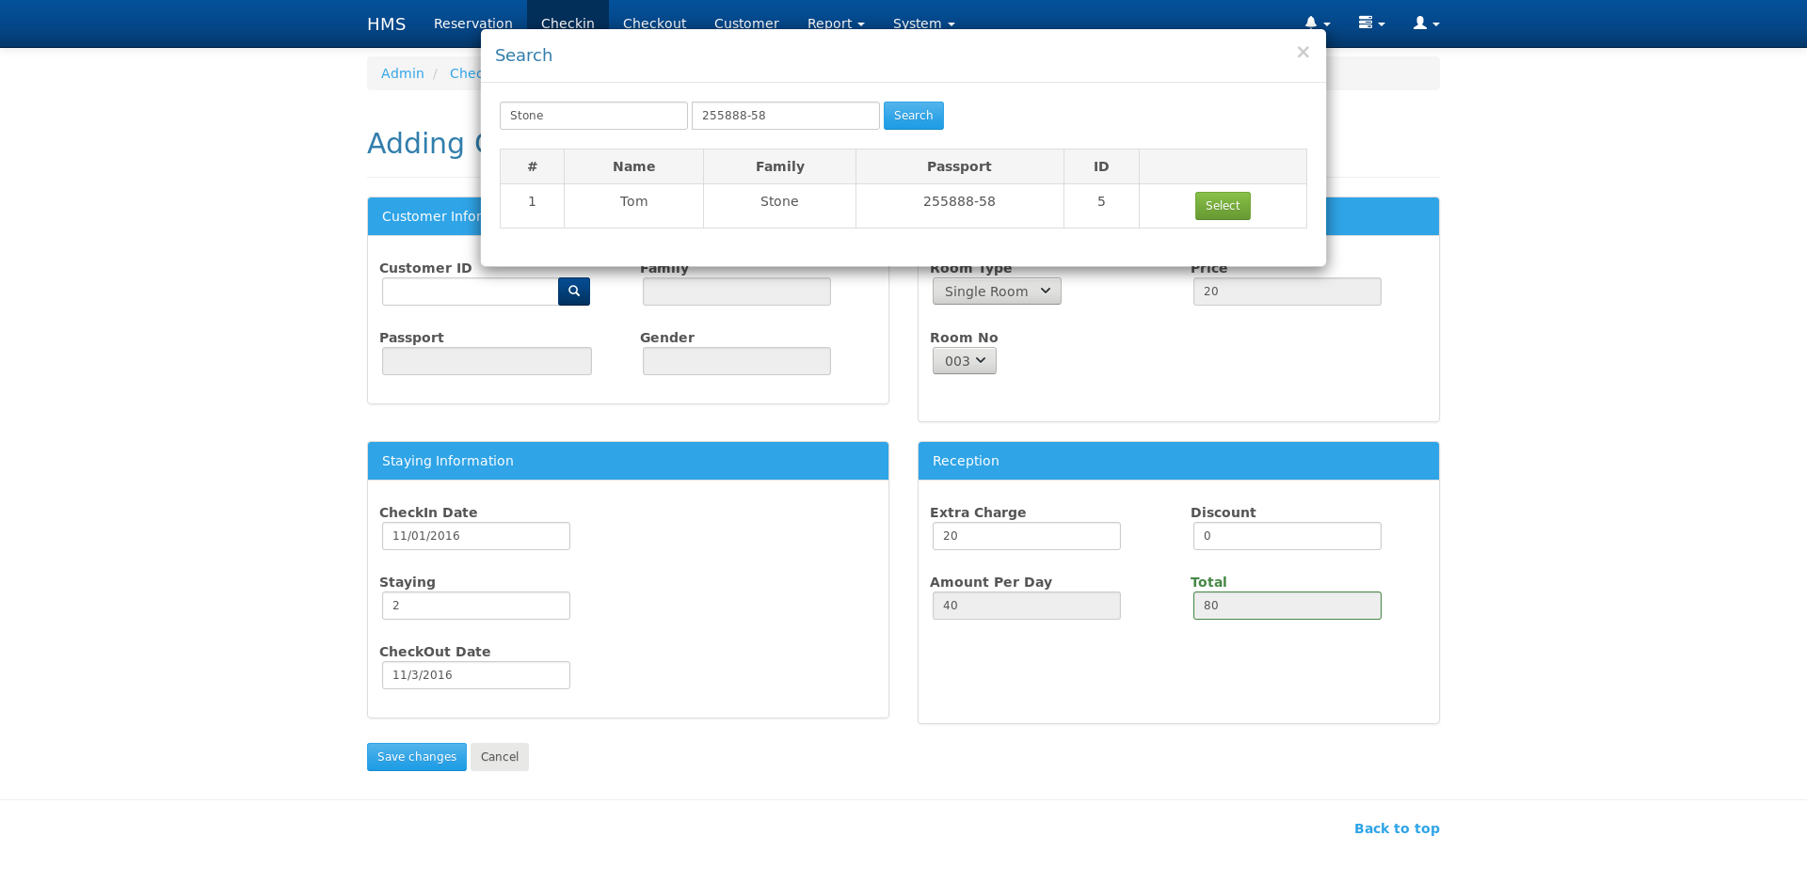Click the Back to top link

click(1396, 828)
